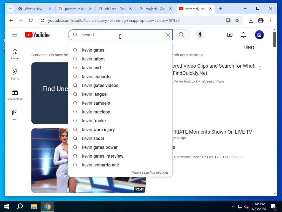The width and height of the screenshot is (282, 212).
Task: Select the 'kevin gates' suggestion
Action: [x=120, y=50]
